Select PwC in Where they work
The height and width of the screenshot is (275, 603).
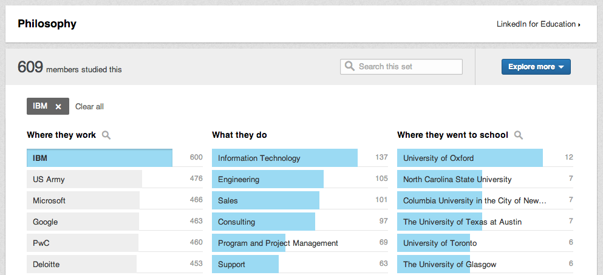pos(83,243)
